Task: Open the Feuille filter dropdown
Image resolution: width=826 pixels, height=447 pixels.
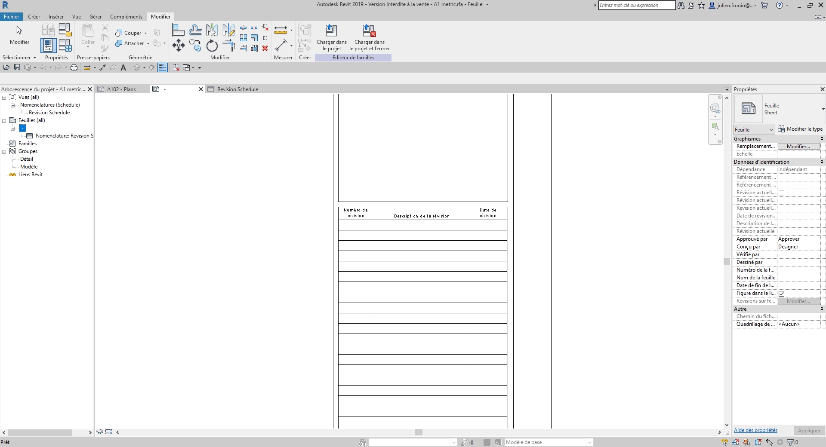Action: coord(754,129)
